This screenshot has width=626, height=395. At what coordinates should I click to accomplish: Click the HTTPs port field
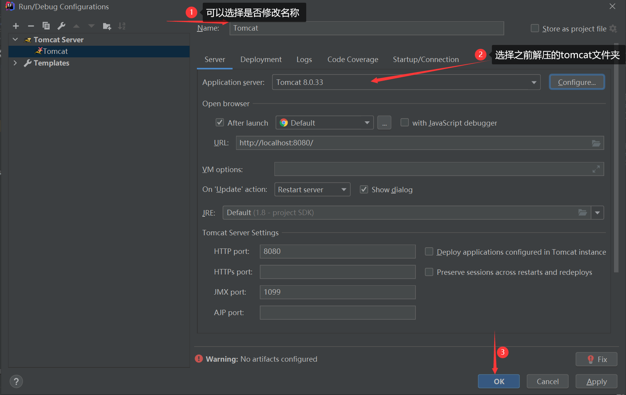point(338,272)
